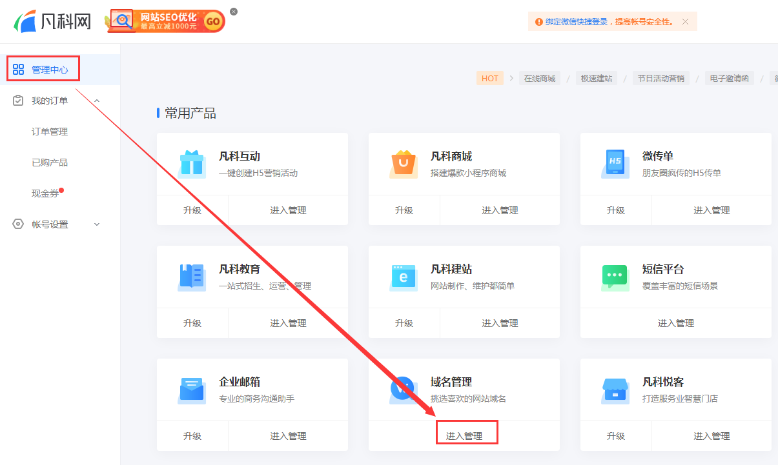
Task: Click the 我的订单 clipboard icon
Action: pyautogui.click(x=18, y=101)
